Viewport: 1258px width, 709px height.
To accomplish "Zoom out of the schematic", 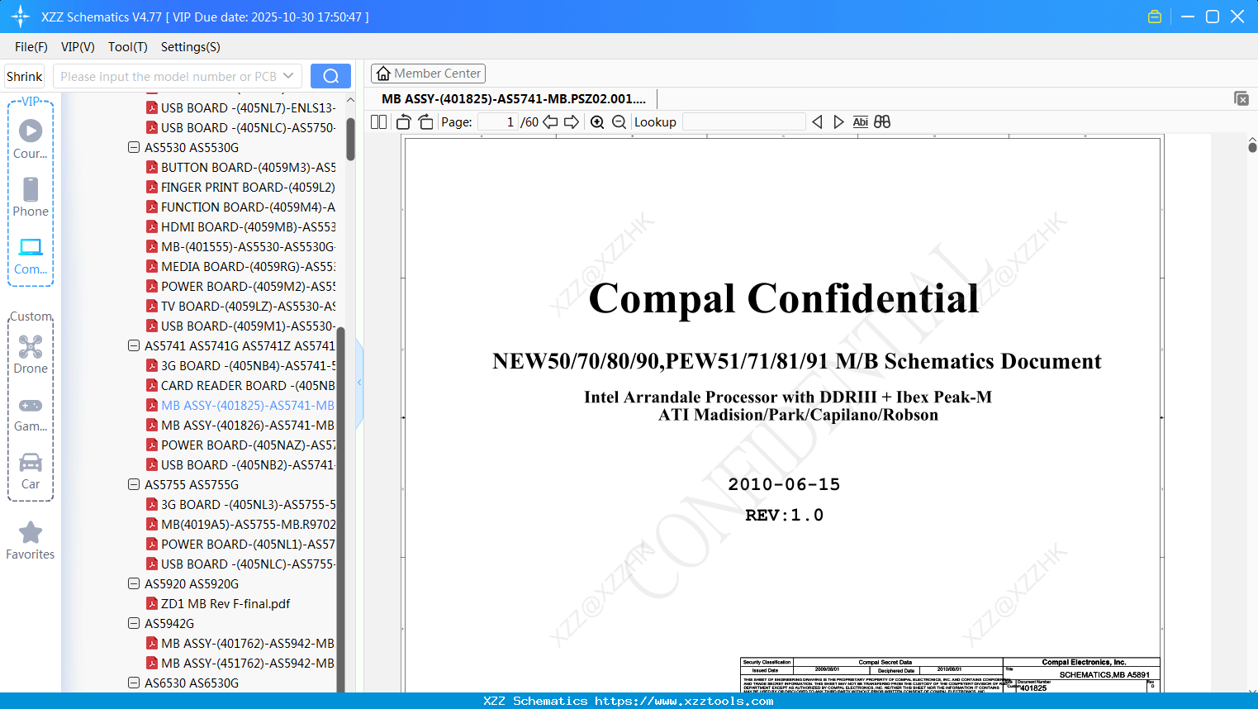I will pyautogui.click(x=620, y=122).
